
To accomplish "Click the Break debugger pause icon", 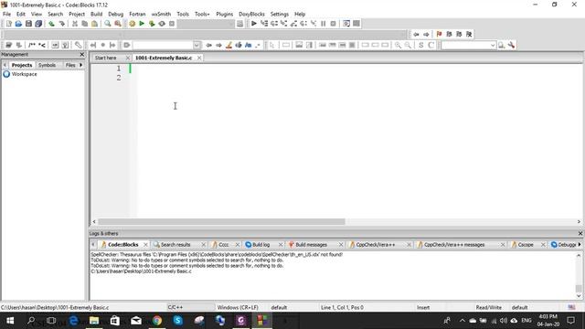I will coord(323,24).
